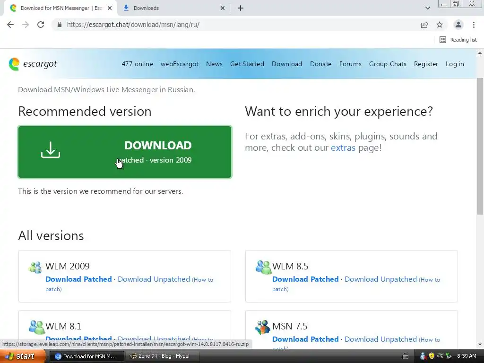Reload the page with the refresh icon
This screenshot has height=363, width=484.
(41, 25)
